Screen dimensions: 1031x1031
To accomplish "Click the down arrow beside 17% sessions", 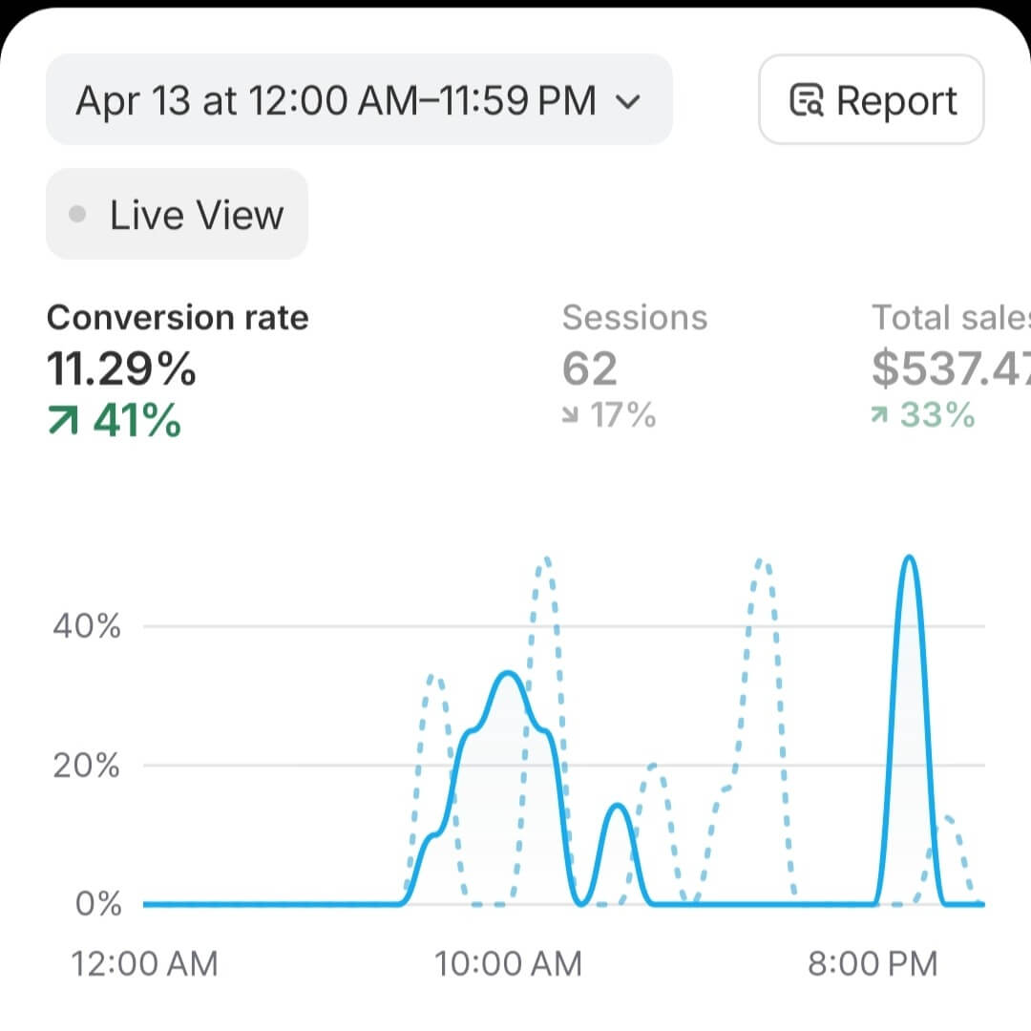I will tap(570, 415).
